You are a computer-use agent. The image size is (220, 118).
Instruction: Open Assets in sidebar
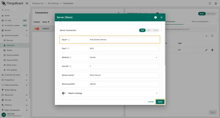click(15, 50)
